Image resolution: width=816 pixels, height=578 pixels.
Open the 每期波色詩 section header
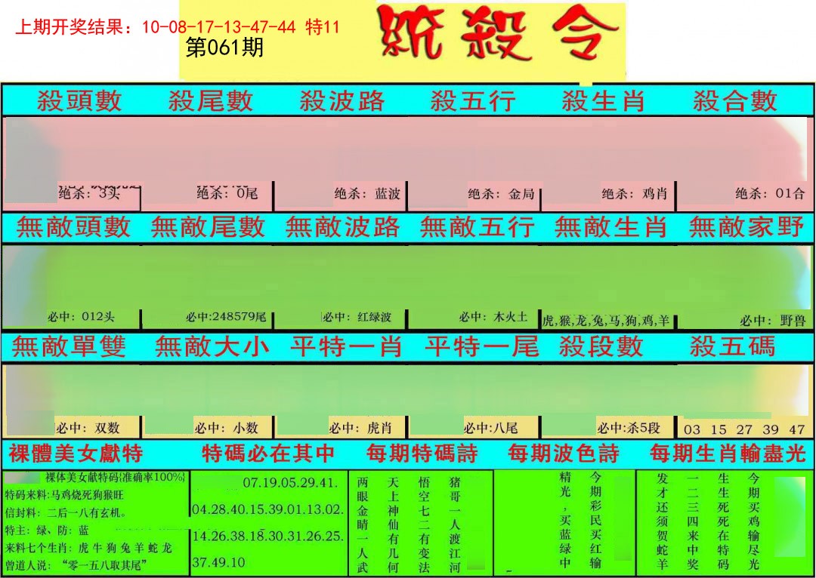coord(563,453)
